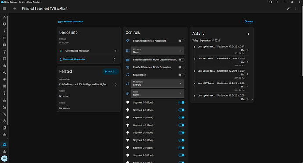Click the movie clapper icon for hidden Dreamview
This screenshot has width=303, height=163.
(x=127, y=60)
